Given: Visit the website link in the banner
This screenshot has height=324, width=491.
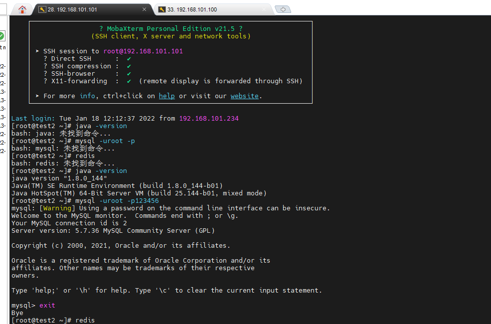Looking at the screenshot, I should [245, 96].
